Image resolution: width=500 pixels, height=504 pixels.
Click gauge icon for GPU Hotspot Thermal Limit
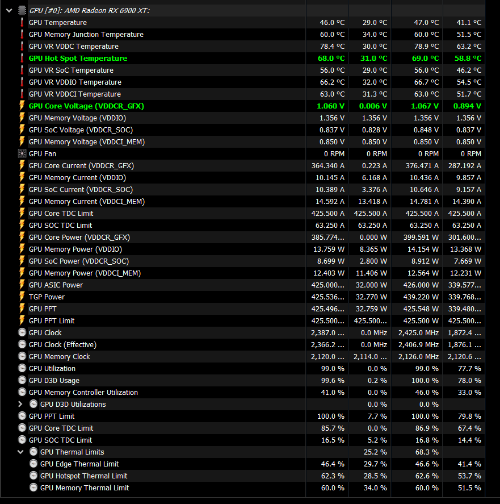33,476
